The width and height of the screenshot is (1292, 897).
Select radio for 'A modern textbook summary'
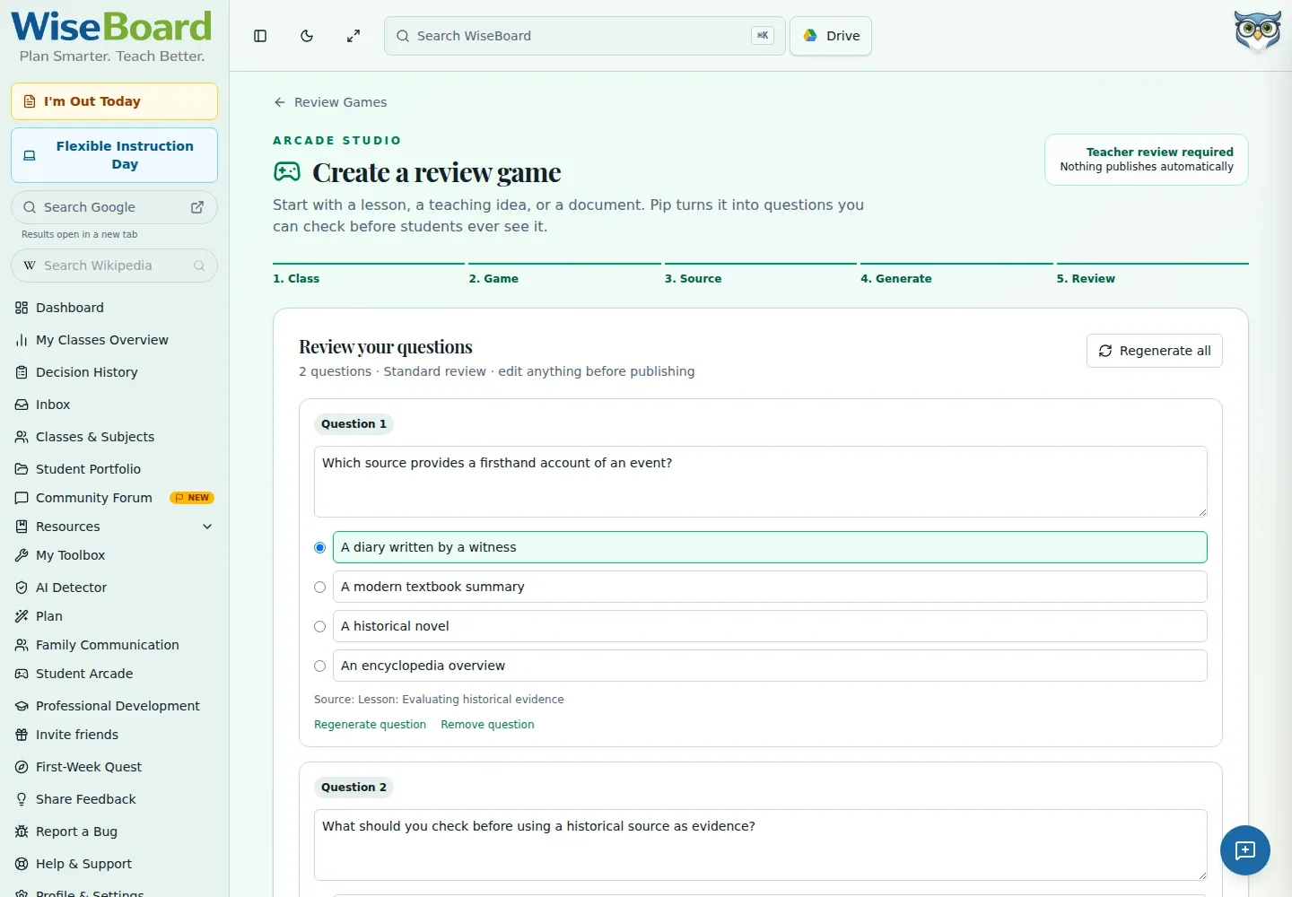click(319, 587)
